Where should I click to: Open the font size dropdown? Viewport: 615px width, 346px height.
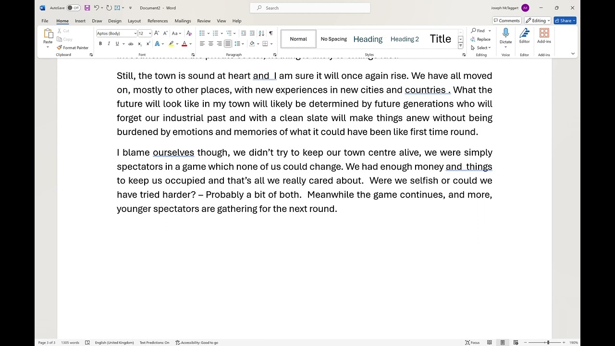point(150,33)
